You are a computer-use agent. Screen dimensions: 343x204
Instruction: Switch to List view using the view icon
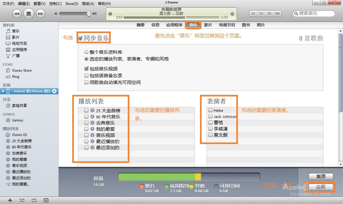[x=253, y=13]
